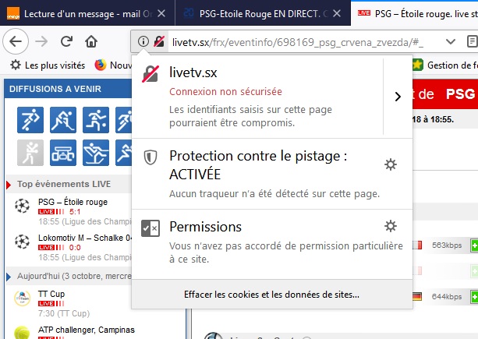The height and width of the screenshot is (339, 478).
Task: Select the basketball sport icon
Action: coord(96,120)
